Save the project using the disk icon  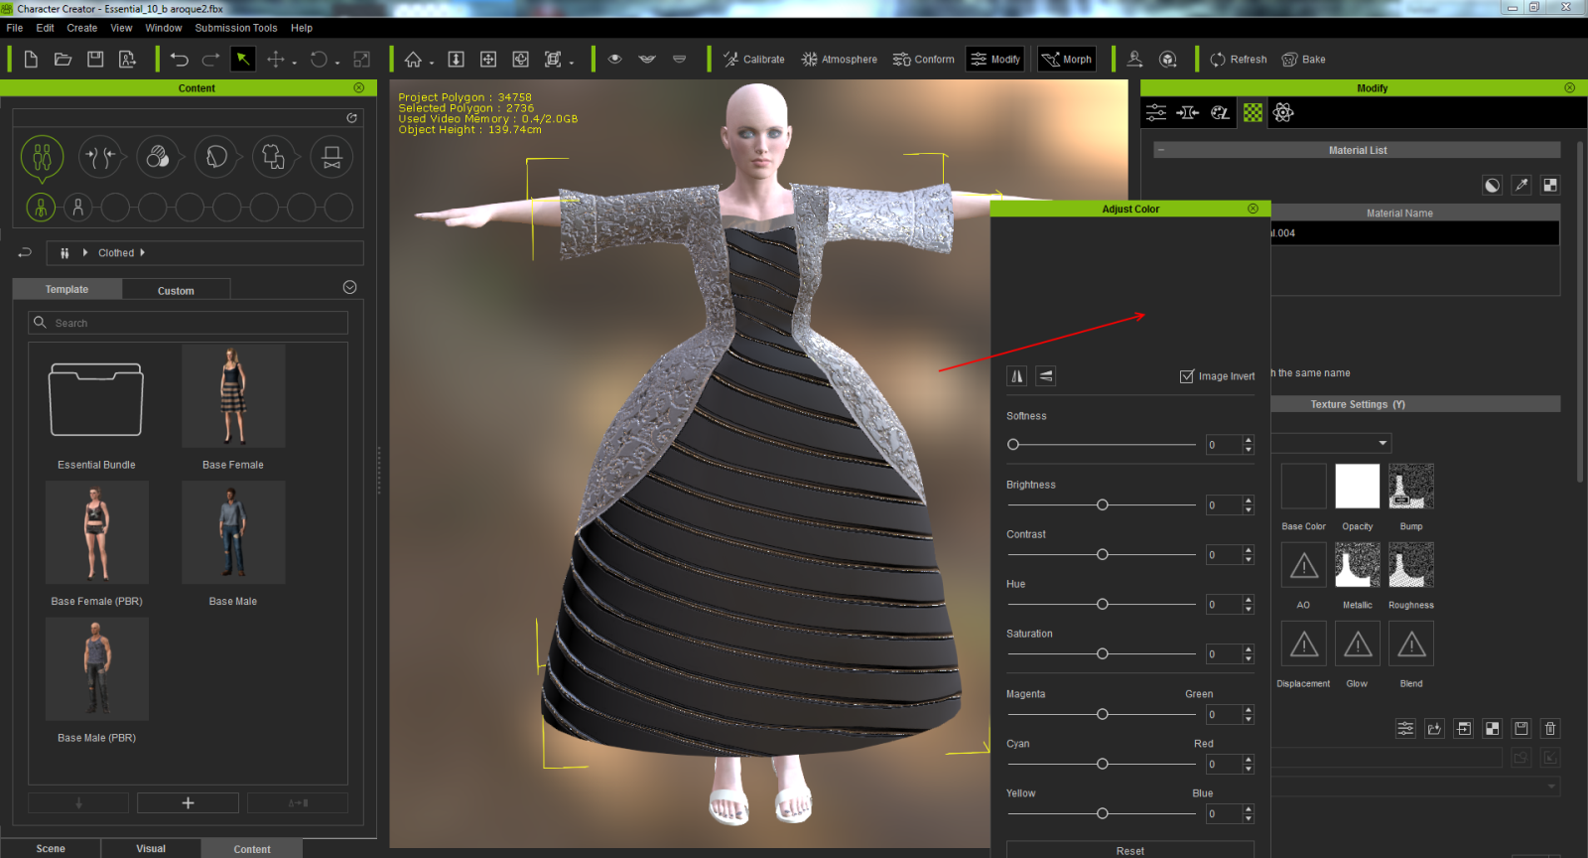pos(95,60)
